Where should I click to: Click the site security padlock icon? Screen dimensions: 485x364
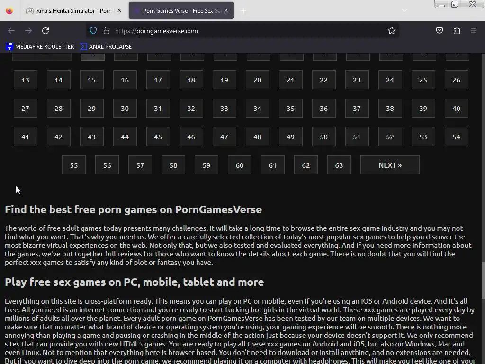[x=107, y=30]
